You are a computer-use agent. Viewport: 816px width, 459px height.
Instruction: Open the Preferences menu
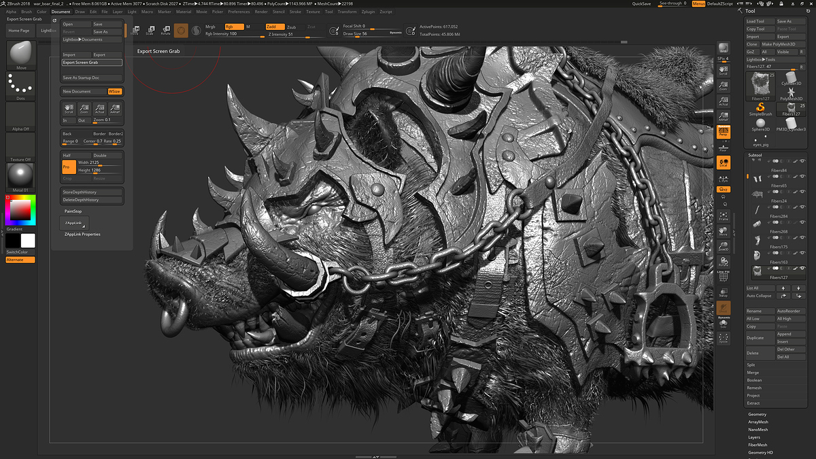(239, 12)
